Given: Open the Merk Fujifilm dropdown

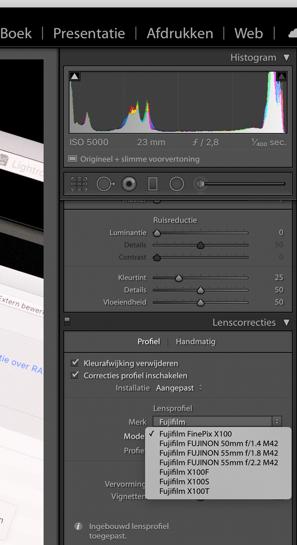Looking at the screenshot, I should click(x=217, y=422).
